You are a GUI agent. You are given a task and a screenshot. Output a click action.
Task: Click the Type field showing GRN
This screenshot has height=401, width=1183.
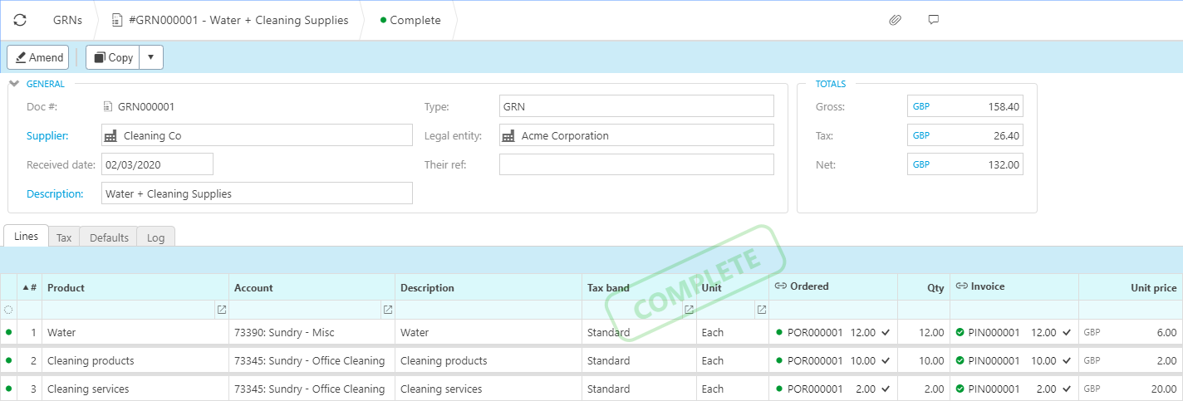(636, 106)
